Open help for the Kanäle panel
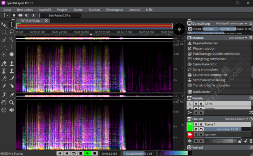 point(251,98)
